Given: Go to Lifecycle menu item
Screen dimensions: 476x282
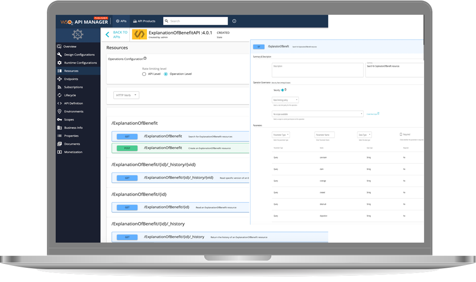Looking at the screenshot, I should (x=79, y=95).
